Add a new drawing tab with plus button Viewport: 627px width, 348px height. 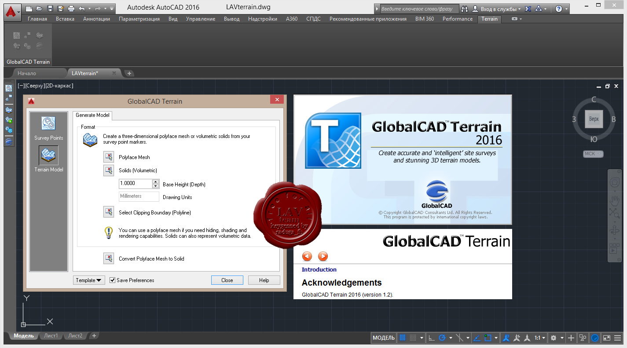(x=129, y=73)
